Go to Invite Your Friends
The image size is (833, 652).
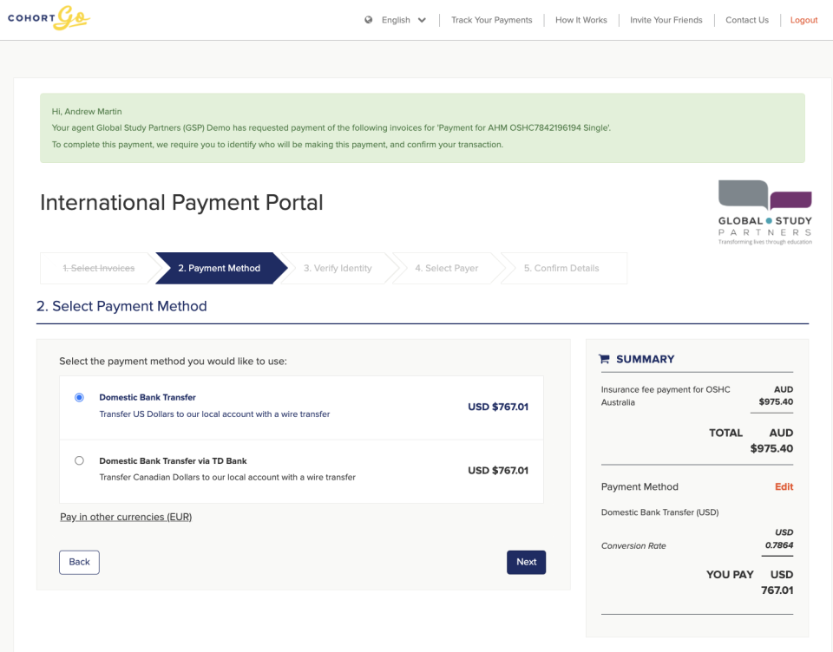tap(666, 20)
